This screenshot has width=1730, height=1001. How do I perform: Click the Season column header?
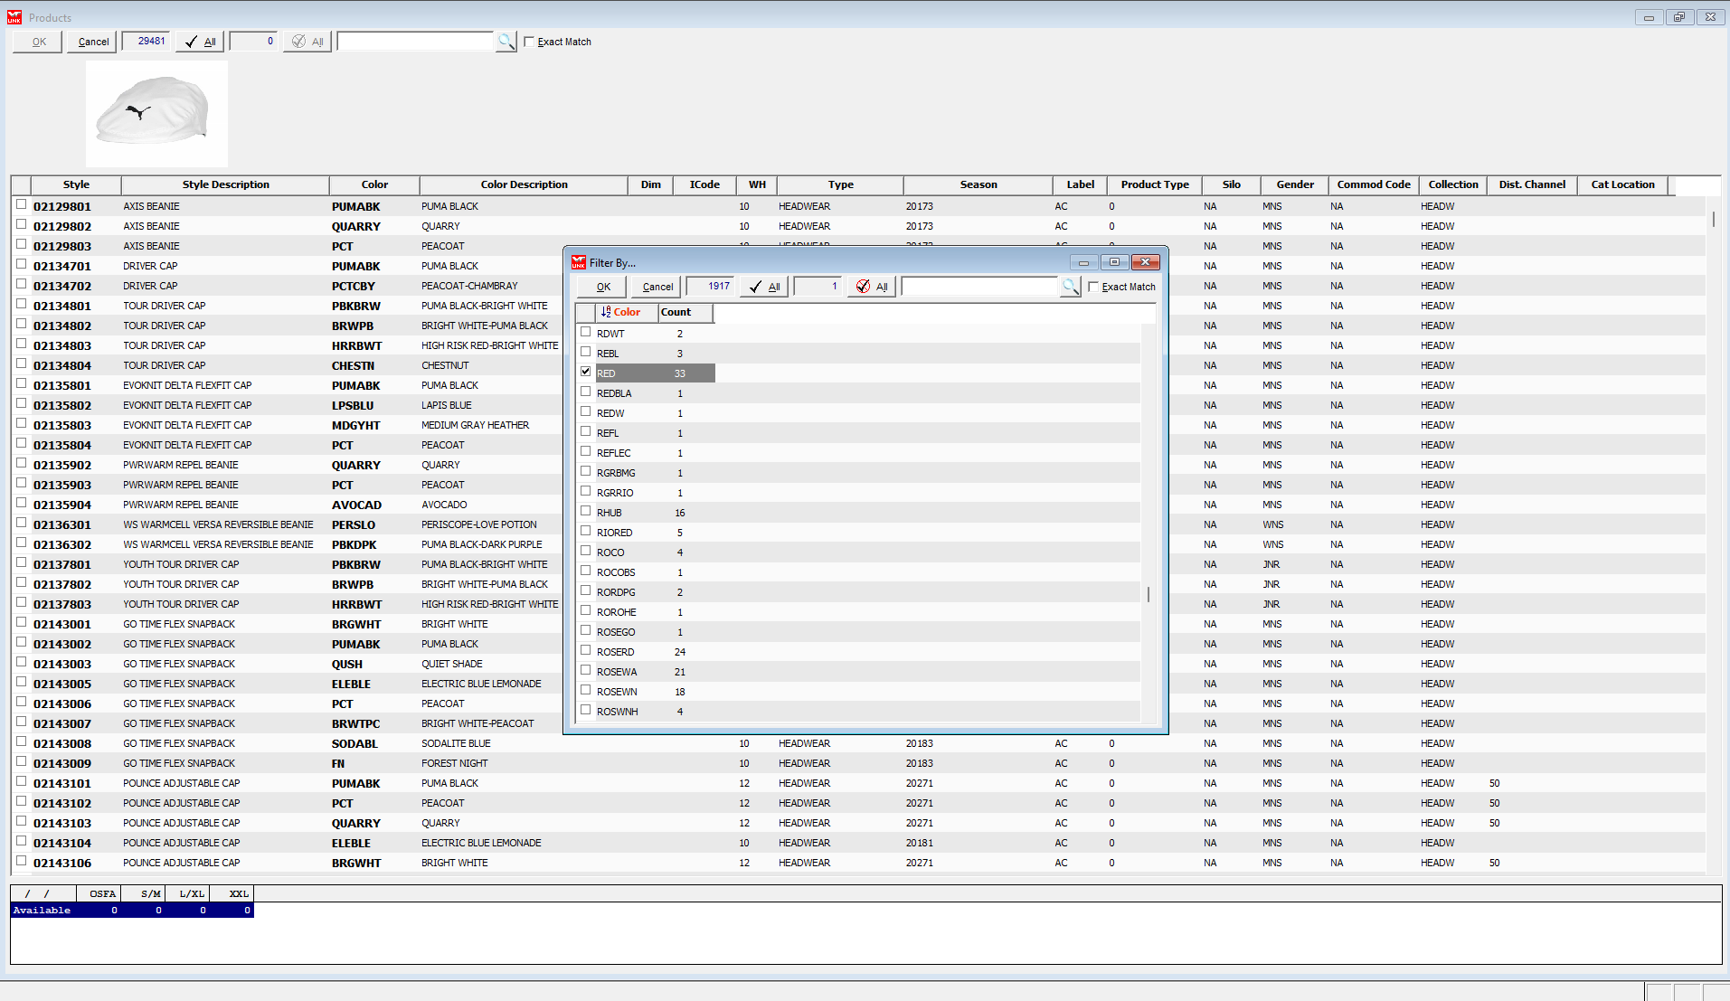978,184
